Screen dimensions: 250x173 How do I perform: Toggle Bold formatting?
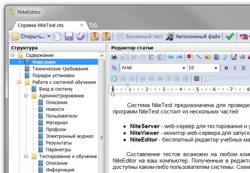(x=226, y=68)
